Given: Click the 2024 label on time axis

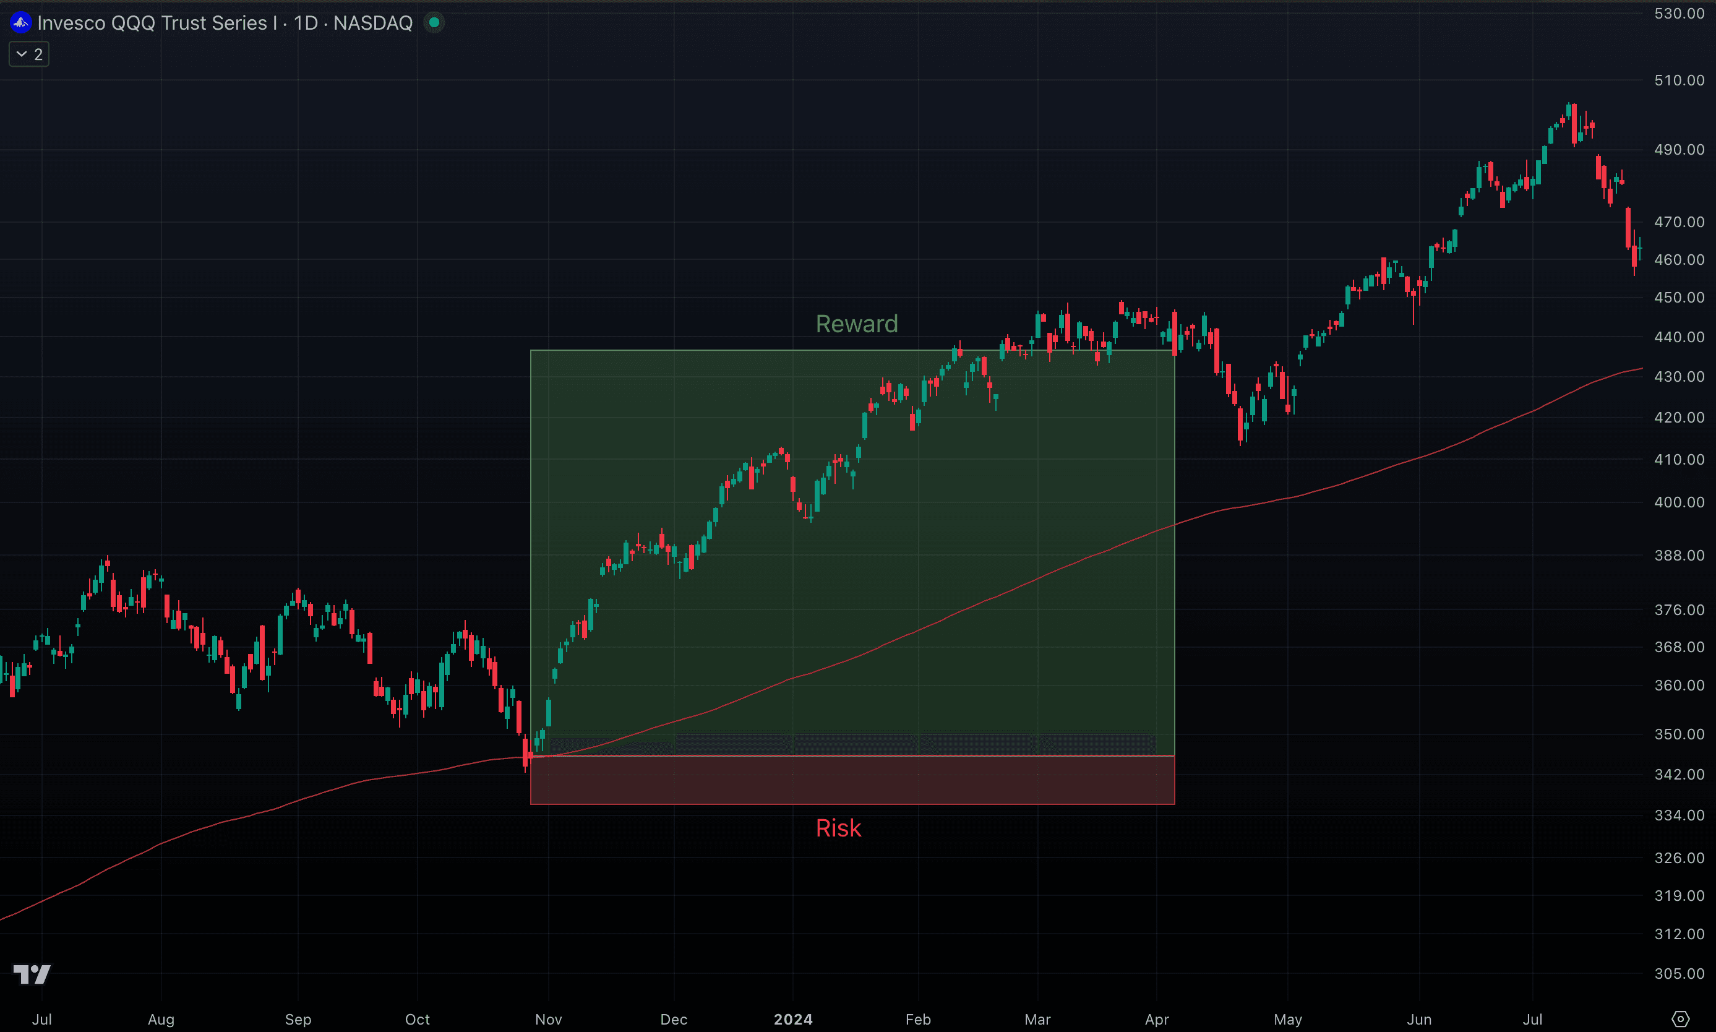Looking at the screenshot, I should [792, 1020].
